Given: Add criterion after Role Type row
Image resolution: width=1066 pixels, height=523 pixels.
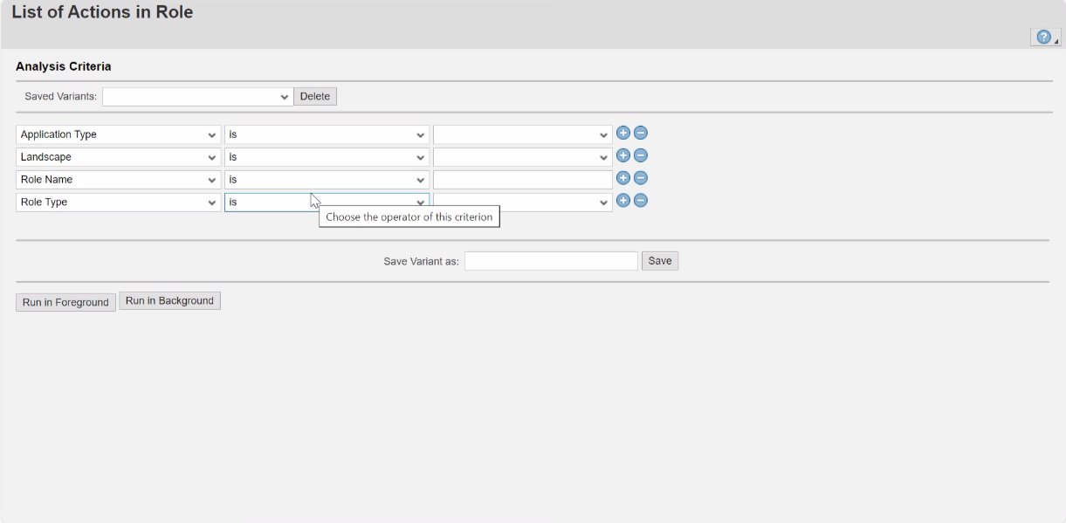Looking at the screenshot, I should click(x=623, y=201).
